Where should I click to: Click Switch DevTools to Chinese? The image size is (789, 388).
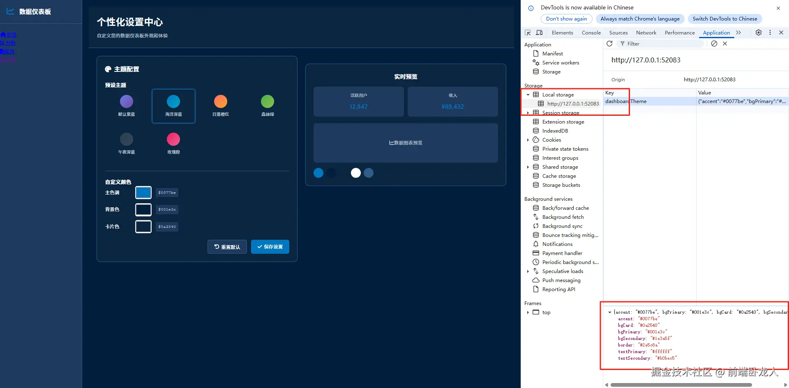coord(725,18)
